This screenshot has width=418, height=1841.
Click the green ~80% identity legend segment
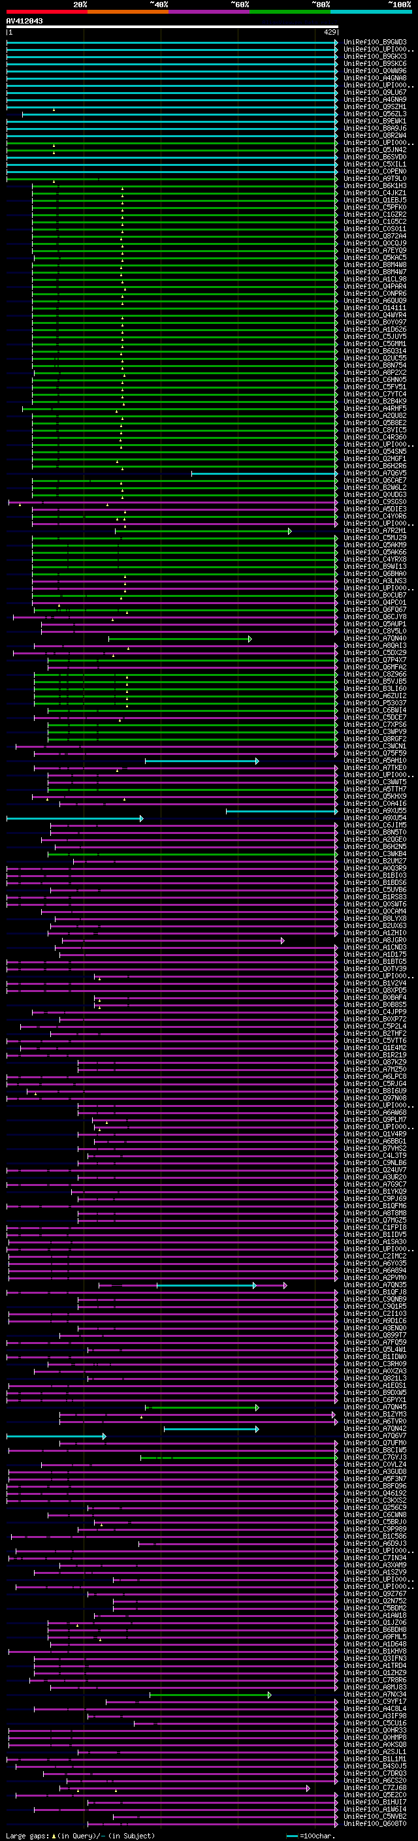[x=290, y=12]
